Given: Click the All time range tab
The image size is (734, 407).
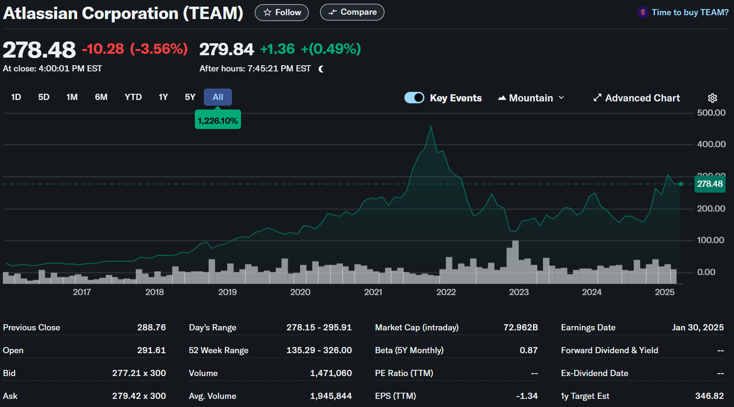Looking at the screenshot, I should pyautogui.click(x=218, y=97).
